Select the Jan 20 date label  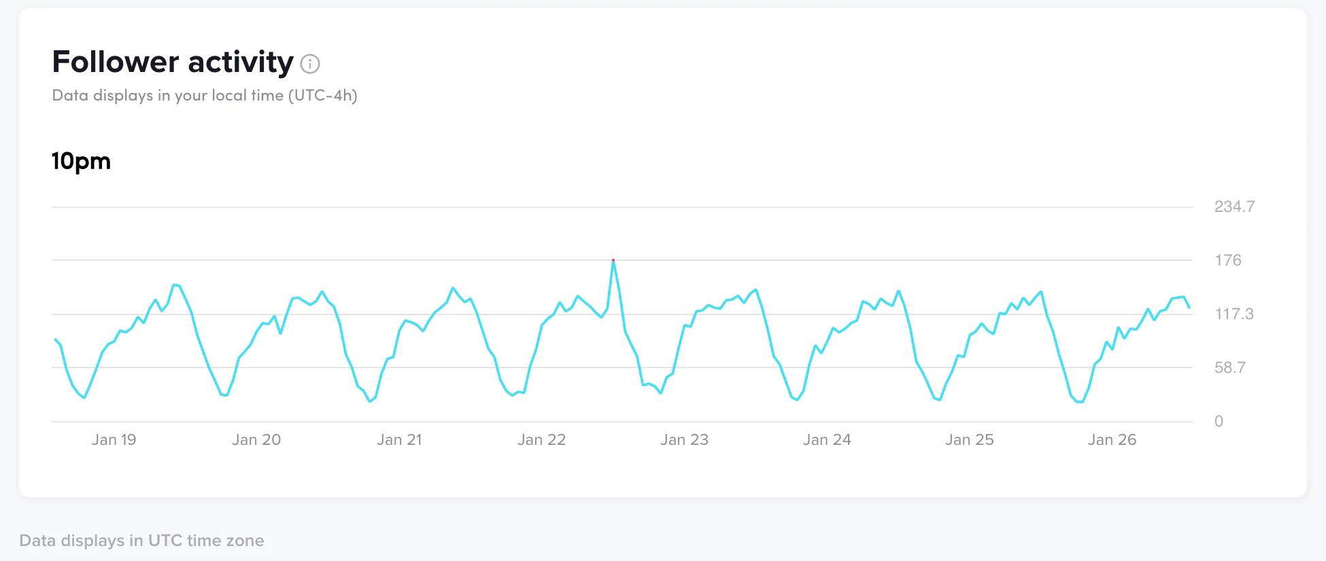tap(256, 440)
